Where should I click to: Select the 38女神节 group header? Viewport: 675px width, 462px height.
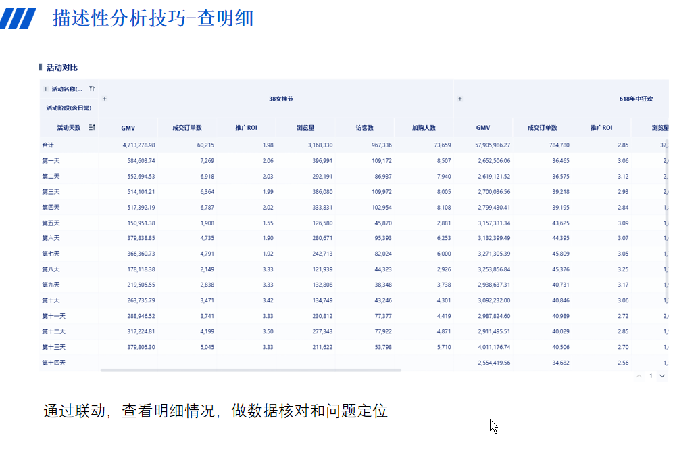(x=281, y=99)
